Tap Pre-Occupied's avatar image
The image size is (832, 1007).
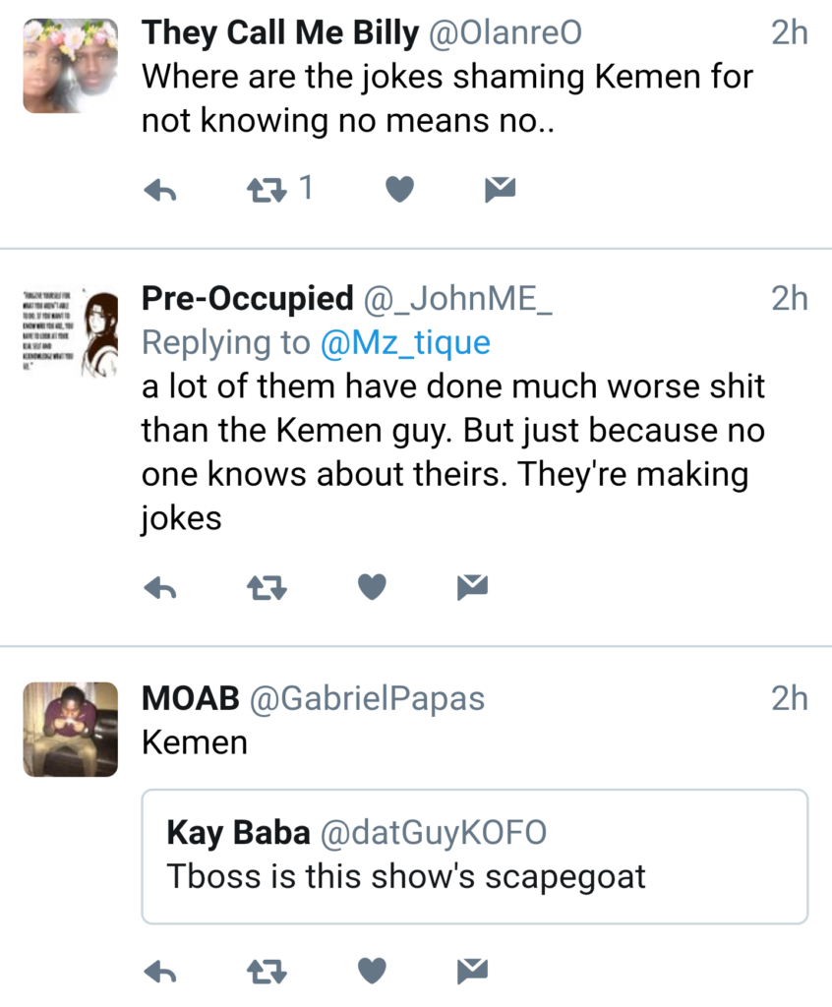coord(71,329)
